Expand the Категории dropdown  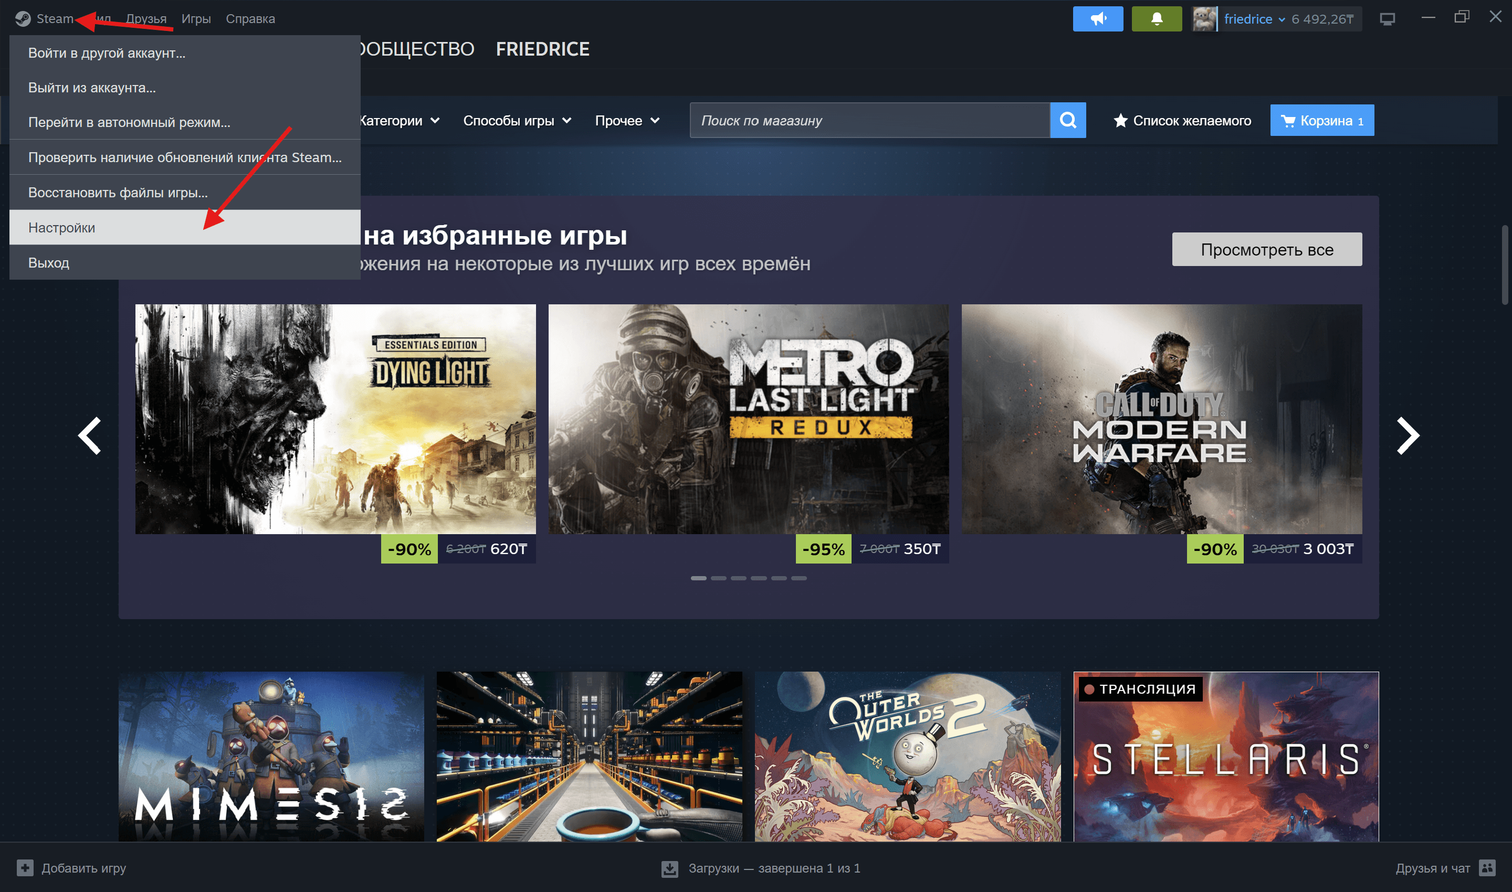400,120
